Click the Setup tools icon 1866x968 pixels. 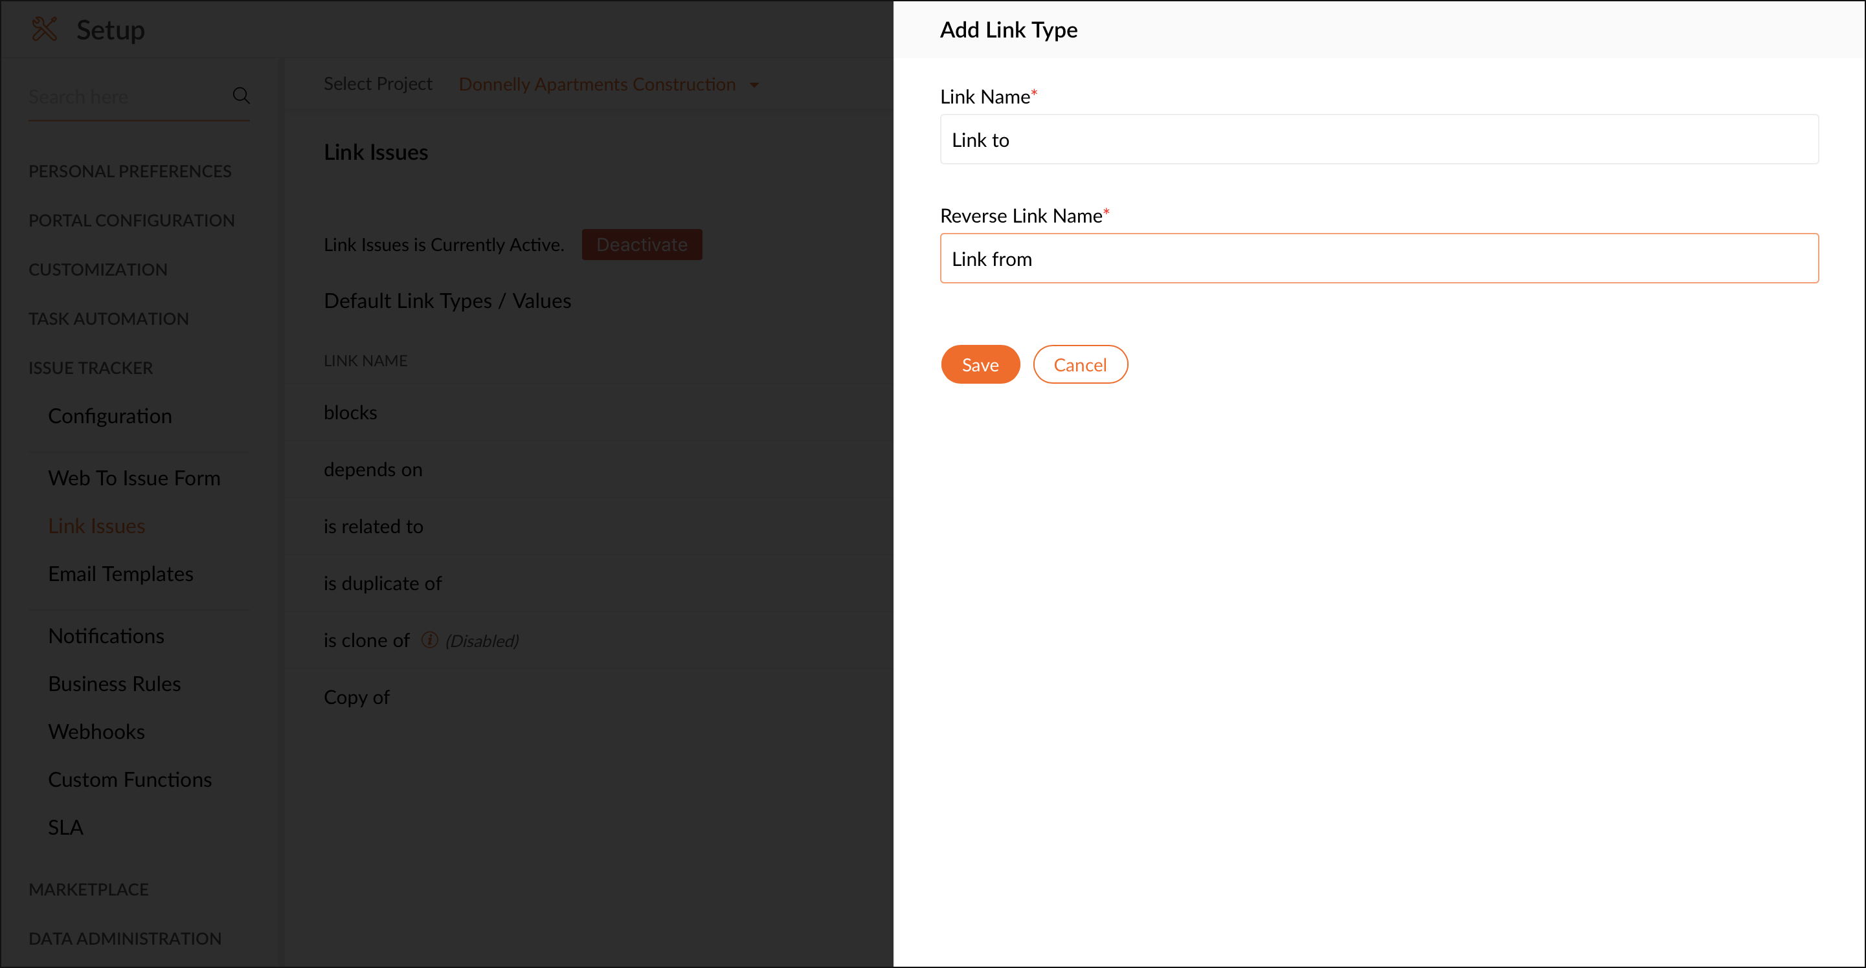(x=45, y=29)
